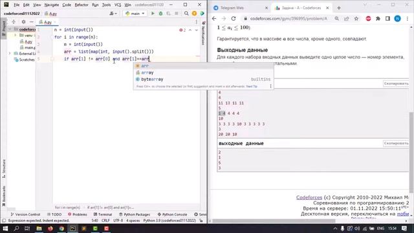This screenshot has width=414, height=233.
Task: Hide the Project tool window
Action: 32,22
